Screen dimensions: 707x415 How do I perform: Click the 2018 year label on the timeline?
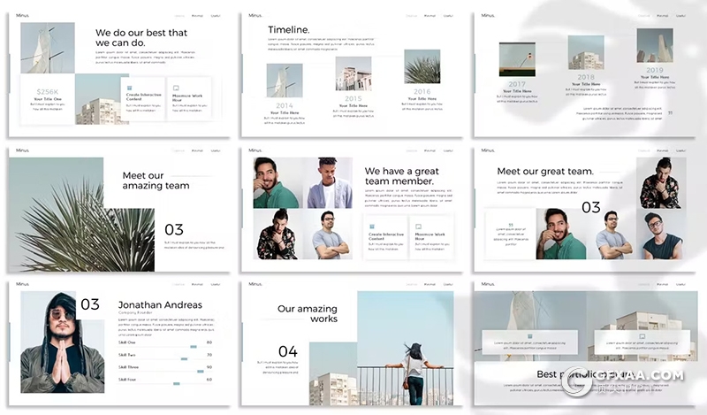point(586,78)
